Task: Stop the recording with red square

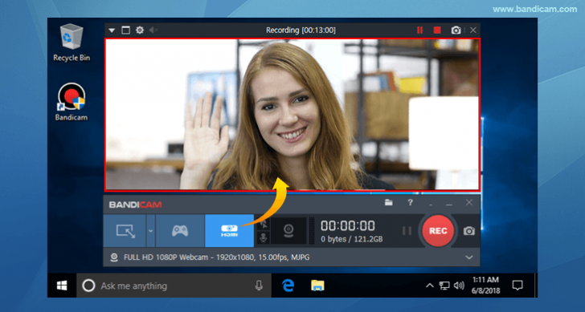Action: pos(437,30)
